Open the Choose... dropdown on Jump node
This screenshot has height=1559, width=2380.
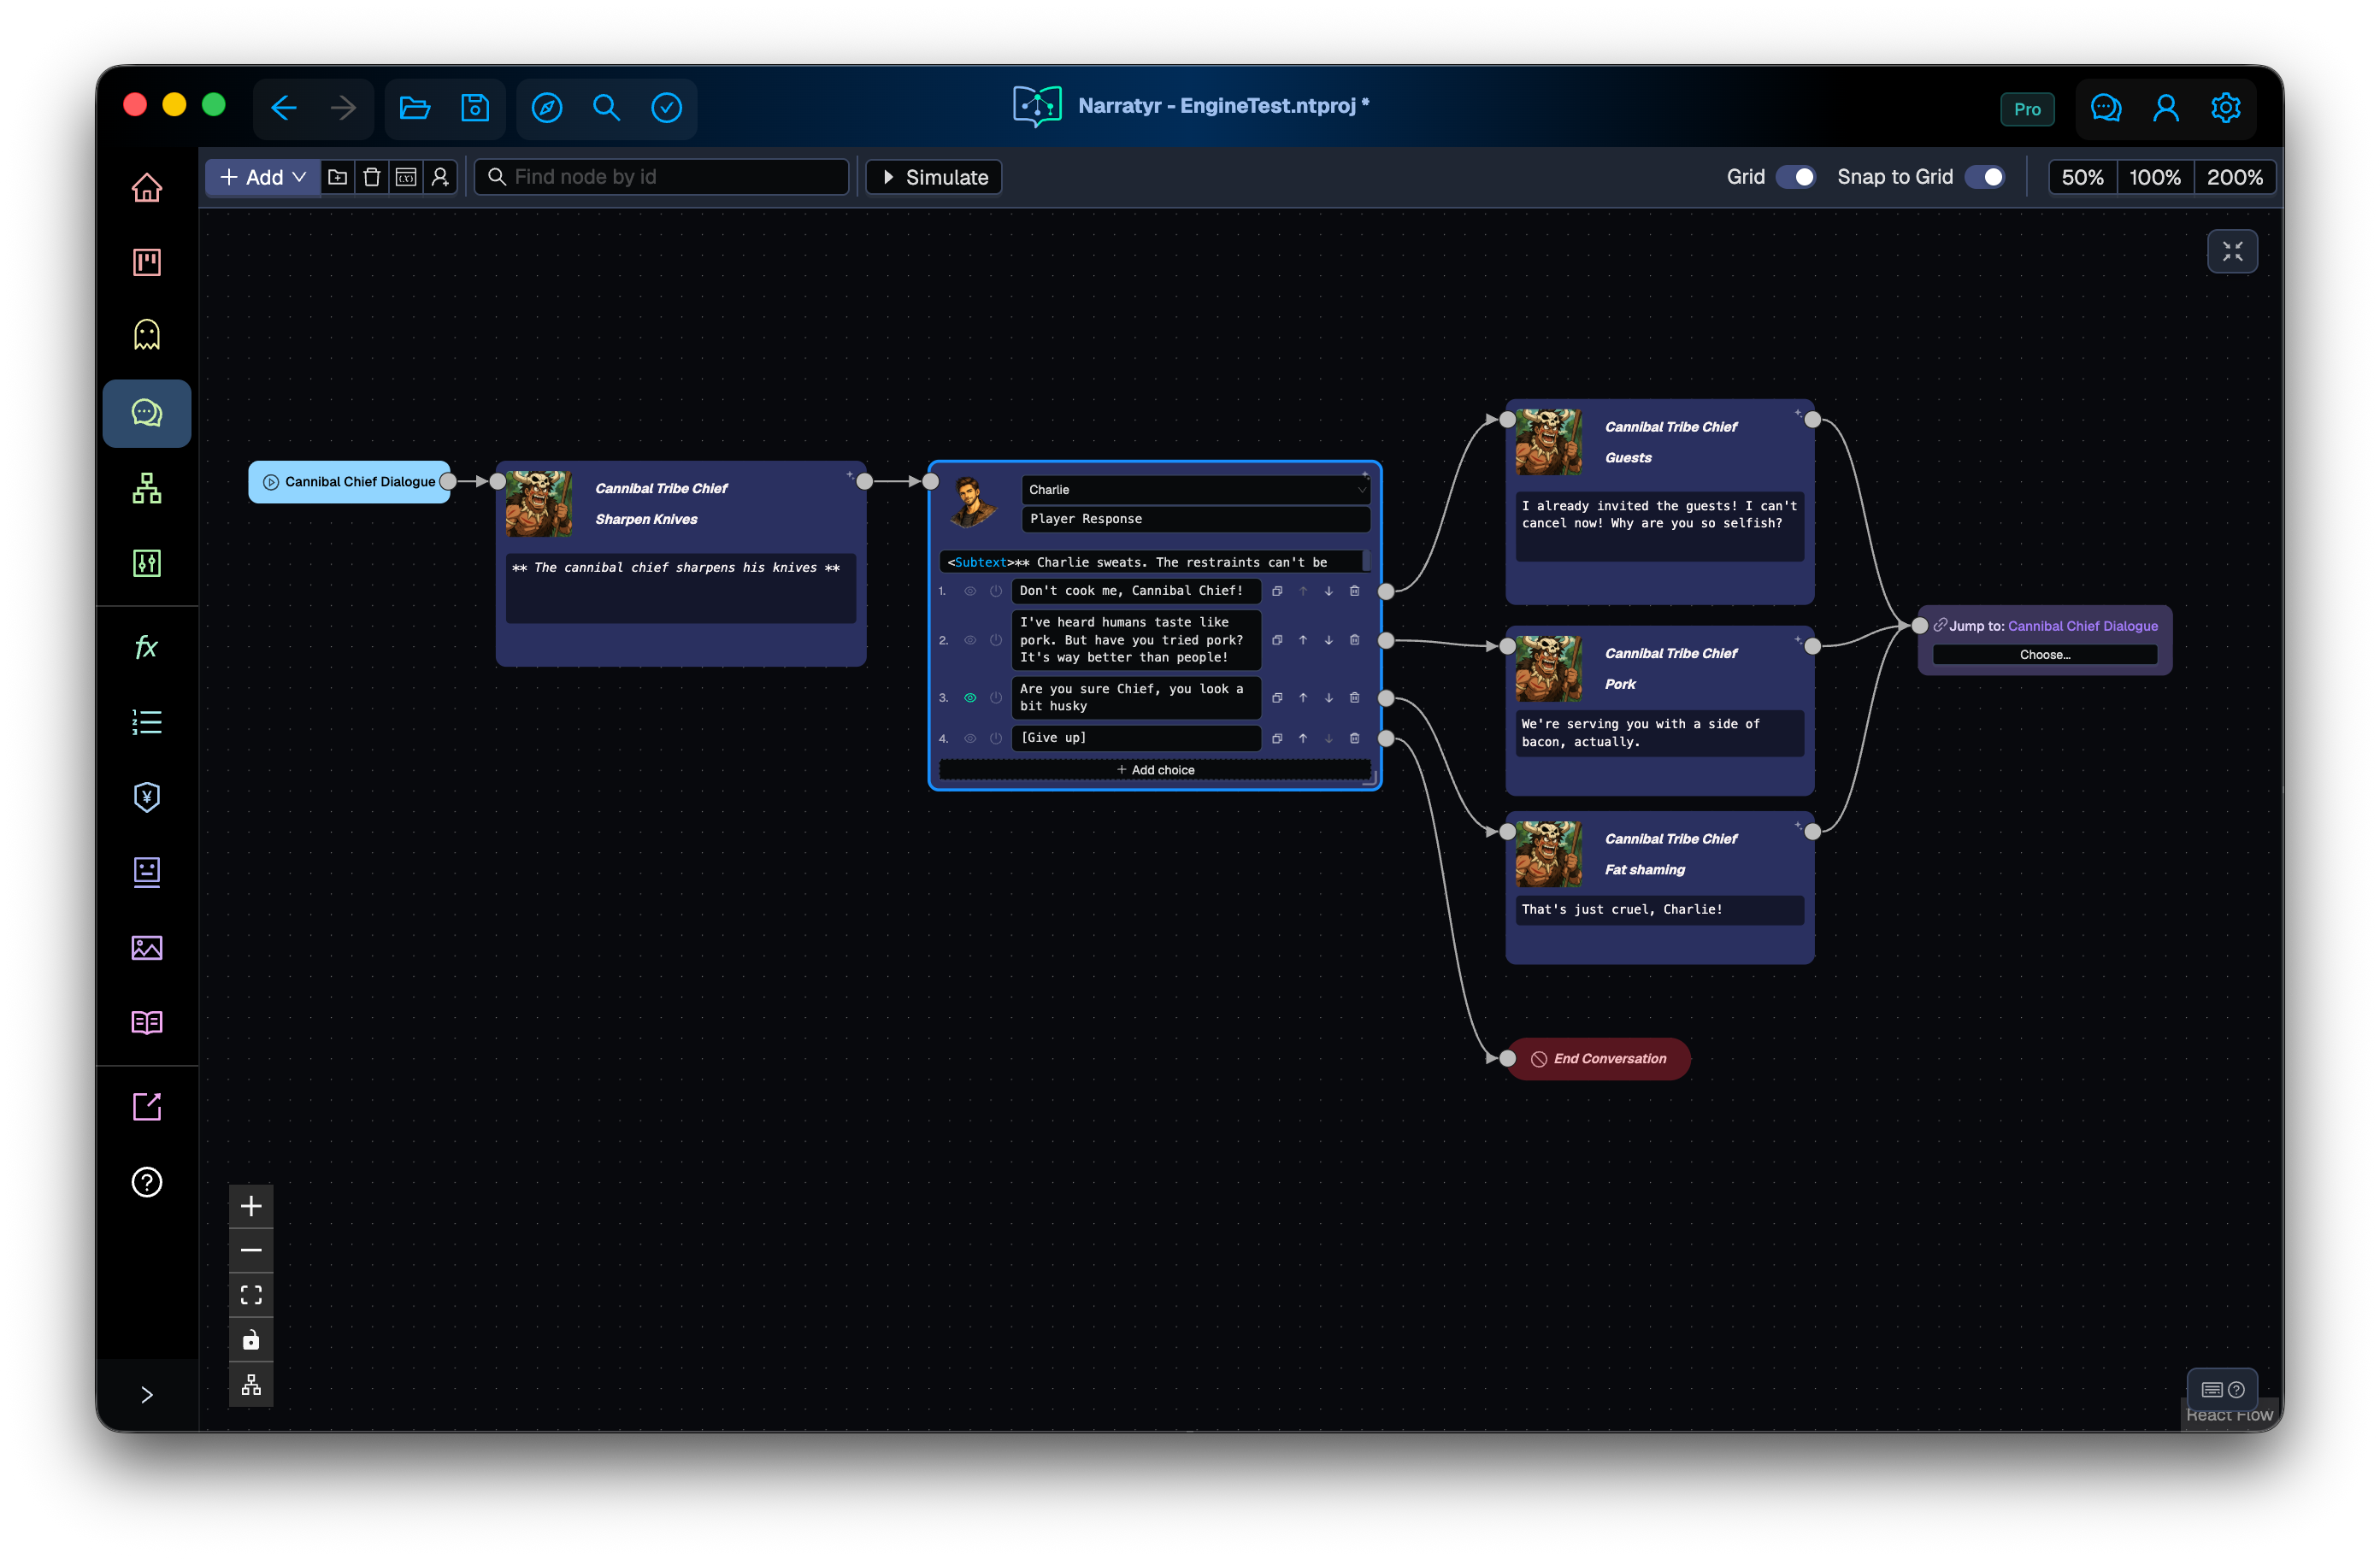point(2045,655)
